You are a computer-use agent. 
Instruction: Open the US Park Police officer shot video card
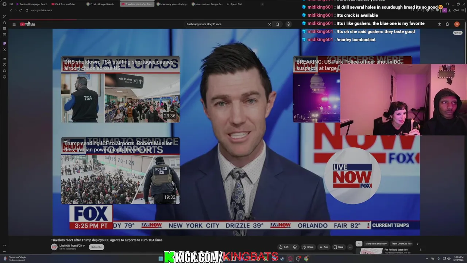coord(316,89)
